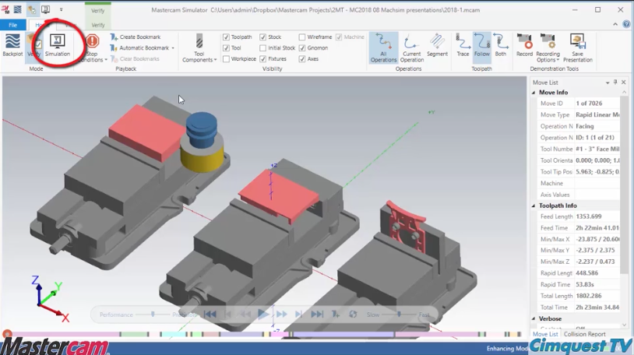Select Min/Max Y value -2.375 / 2.375
This screenshot has width=634, height=355.
(x=595, y=250)
